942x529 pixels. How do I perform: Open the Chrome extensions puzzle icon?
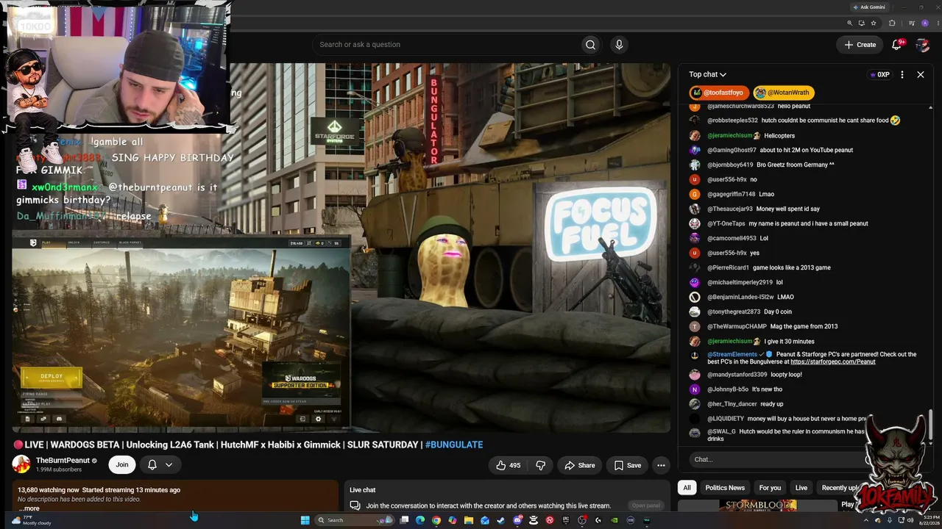[892, 23]
